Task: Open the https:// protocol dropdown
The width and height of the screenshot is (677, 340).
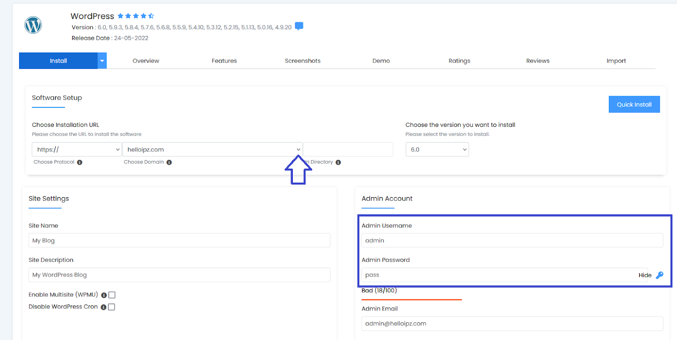Action: point(77,150)
